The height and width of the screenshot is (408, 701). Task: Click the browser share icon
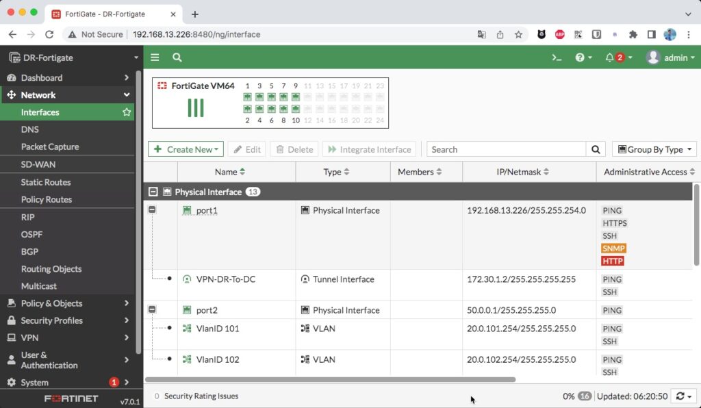pos(500,34)
